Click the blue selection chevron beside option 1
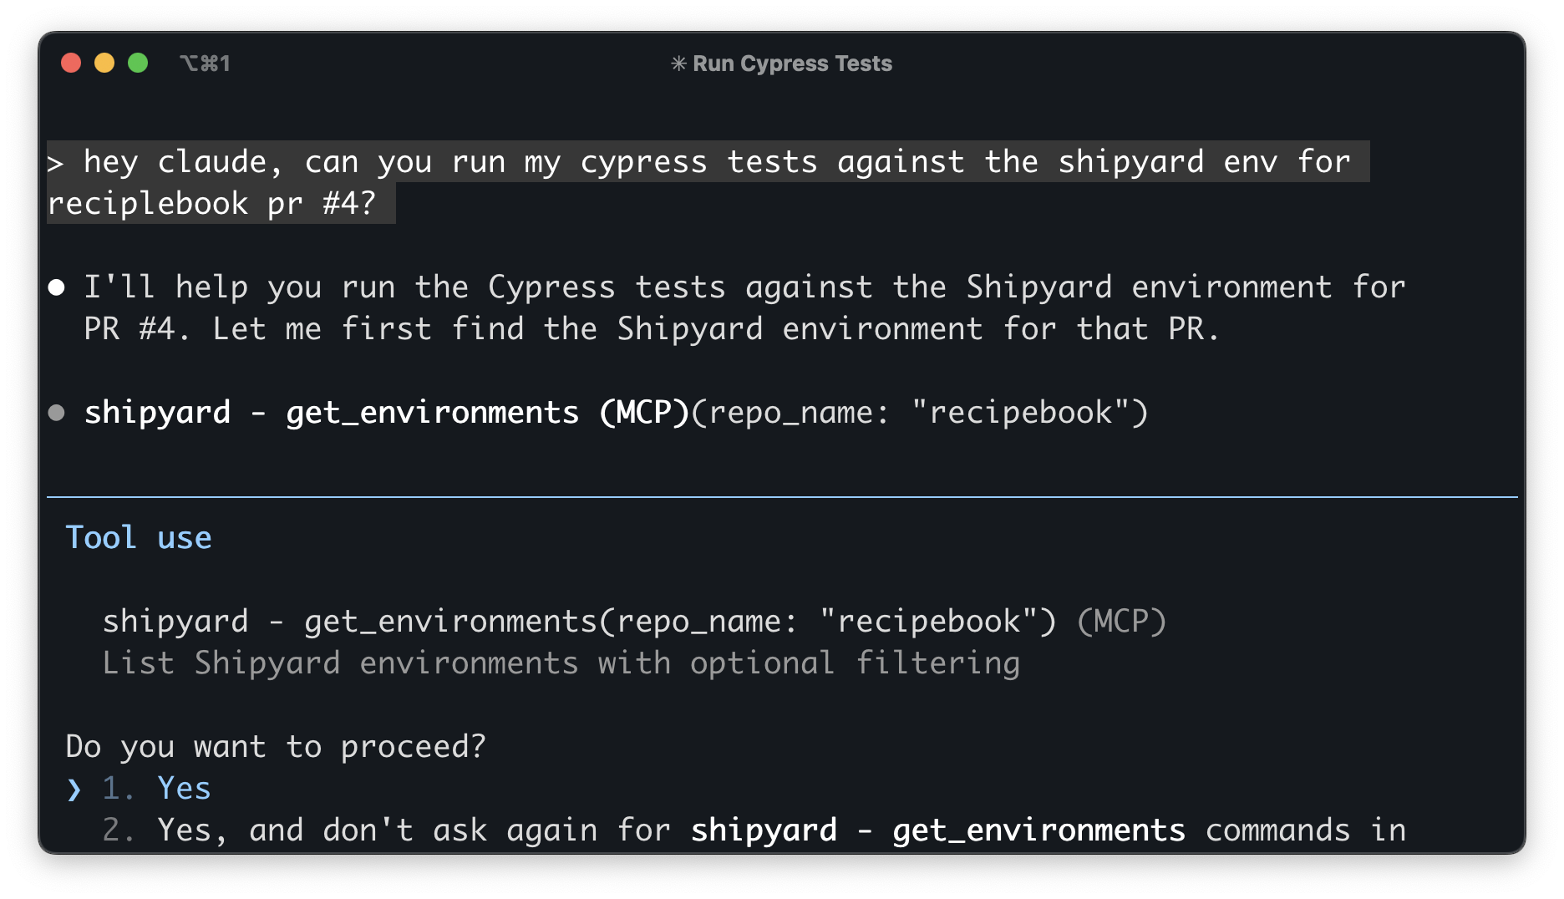The image size is (1564, 899). point(74,789)
